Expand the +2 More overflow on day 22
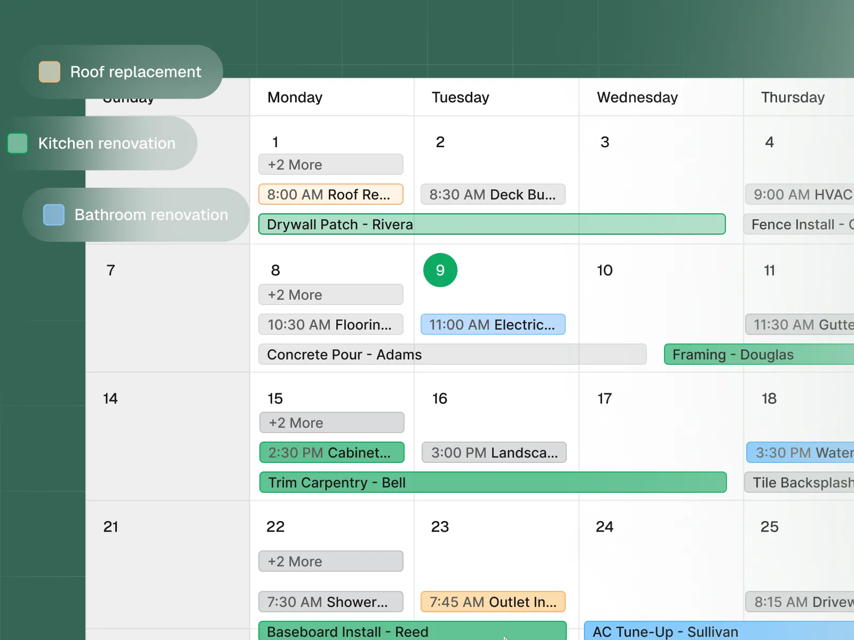 pyautogui.click(x=330, y=561)
